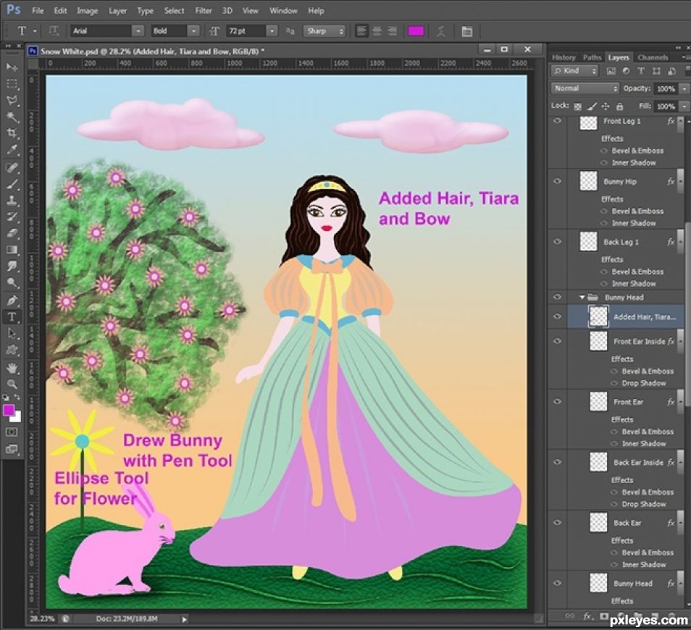The height and width of the screenshot is (630, 691).
Task: Select the Path Selection tool
Action: 12,334
